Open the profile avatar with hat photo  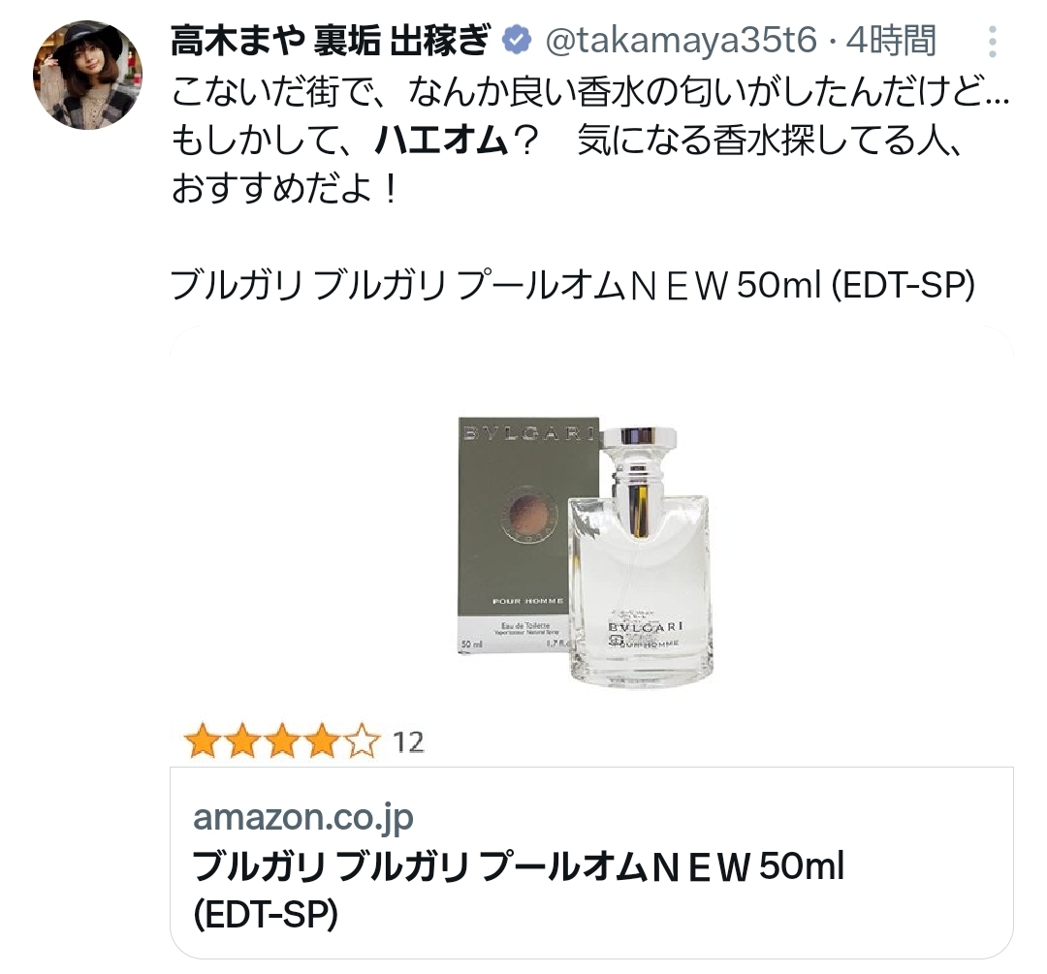87,74
